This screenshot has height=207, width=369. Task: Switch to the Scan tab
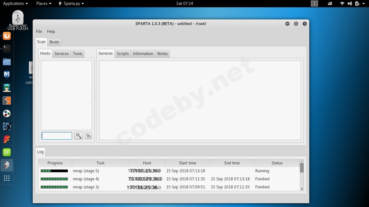(41, 42)
